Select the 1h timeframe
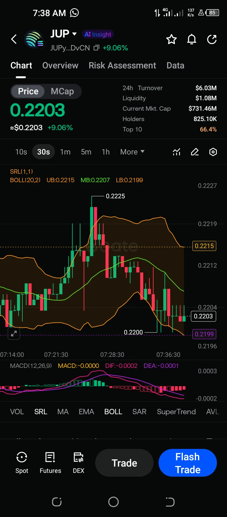The width and height of the screenshot is (227, 517). (x=106, y=152)
